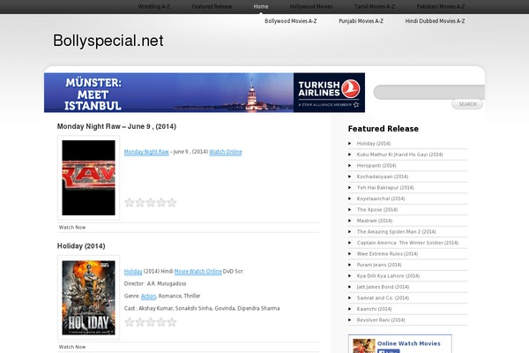
Task: Open Jatt James Bond (2014)
Action: 383,287
